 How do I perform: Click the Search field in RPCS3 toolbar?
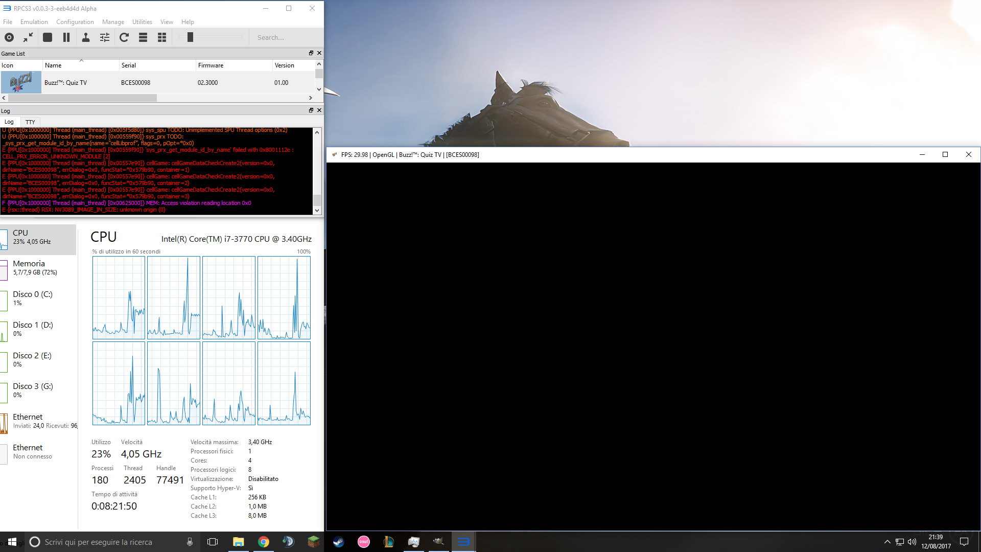[286, 37]
